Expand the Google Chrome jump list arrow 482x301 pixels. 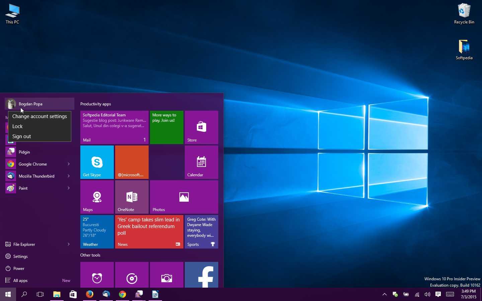pyautogui.click(x=69, y=164)
